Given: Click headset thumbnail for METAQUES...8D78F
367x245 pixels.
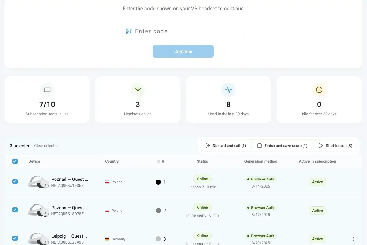Looking at the screenshot, I should [x=39, y=210].
